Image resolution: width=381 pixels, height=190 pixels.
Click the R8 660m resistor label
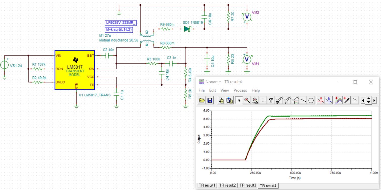click(167, 43)
